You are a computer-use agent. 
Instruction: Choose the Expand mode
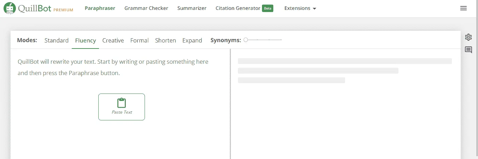coord(192,40)
